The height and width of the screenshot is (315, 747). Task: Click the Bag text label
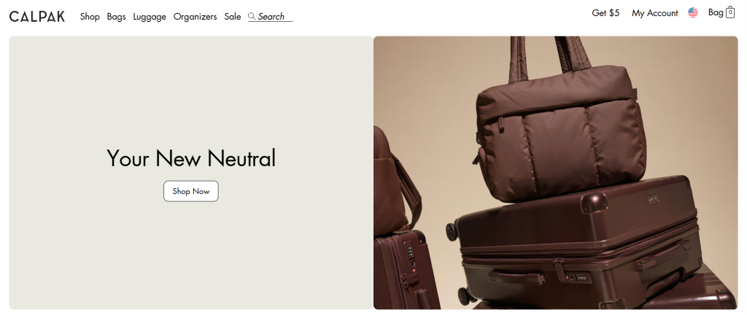tap(716, 12)
